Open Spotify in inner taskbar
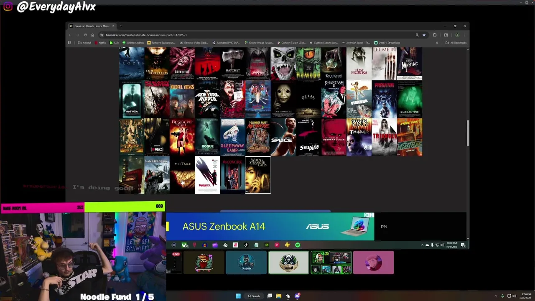 [x=298, y=245]
